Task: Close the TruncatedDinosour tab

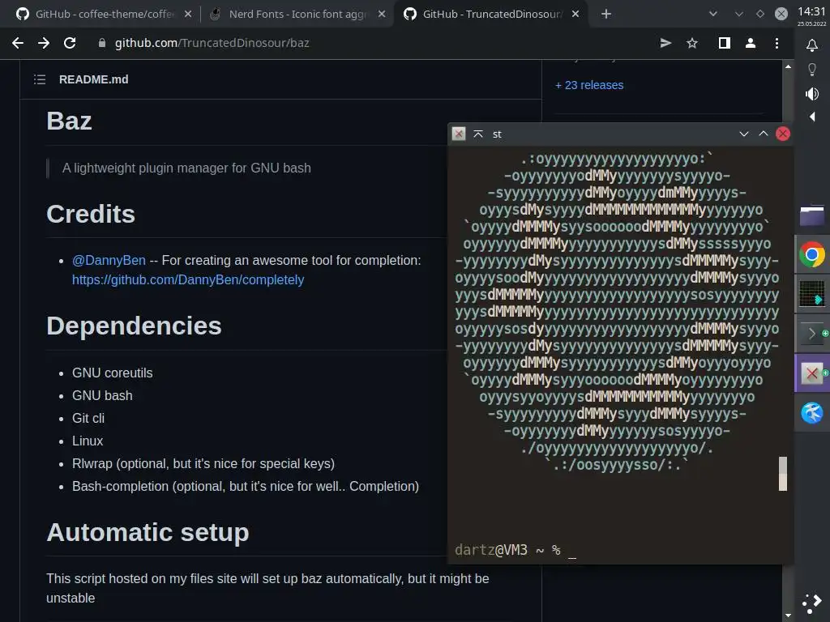Action: 575,15
